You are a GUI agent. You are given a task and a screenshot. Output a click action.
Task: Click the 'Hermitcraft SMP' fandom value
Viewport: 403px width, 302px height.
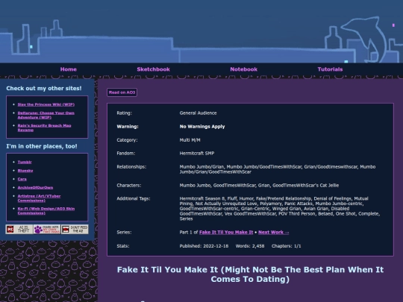(x=197, y=154)
